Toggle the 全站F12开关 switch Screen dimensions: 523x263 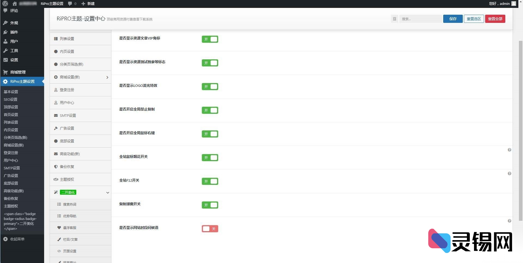point(210,181)
